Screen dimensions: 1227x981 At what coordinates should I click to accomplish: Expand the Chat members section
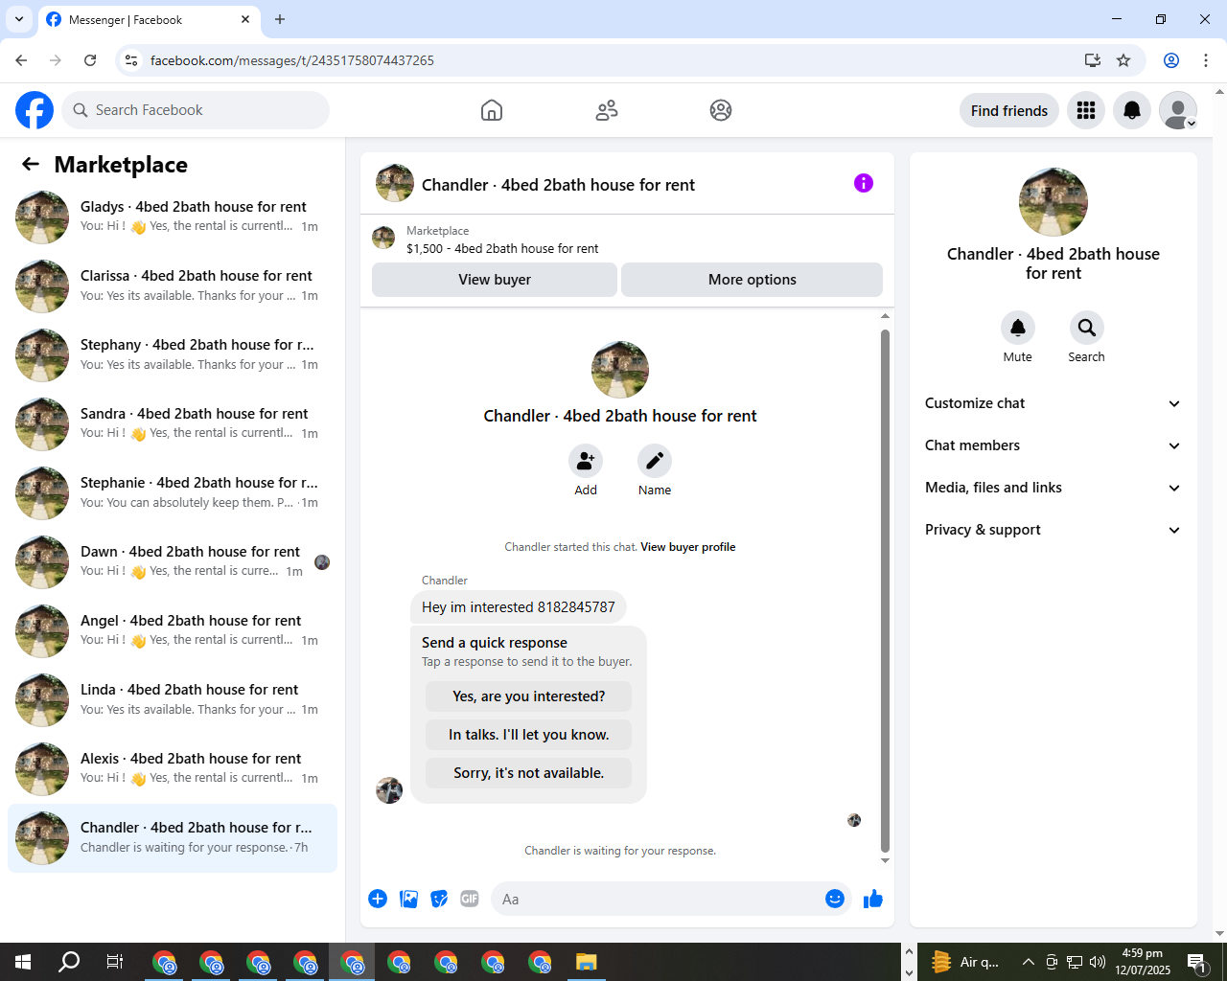tap(1053, 445)
